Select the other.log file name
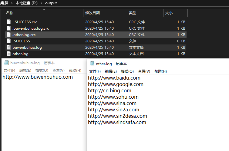The width and height of the screenshot is (229, 151). [20, 54]
